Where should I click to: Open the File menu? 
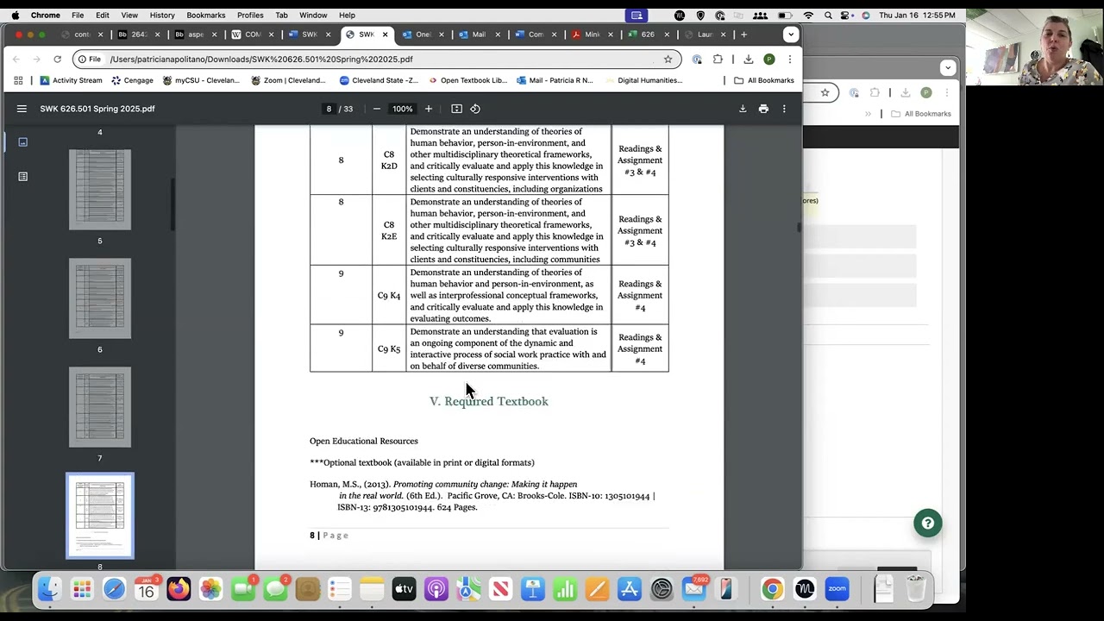pos(78,16)
